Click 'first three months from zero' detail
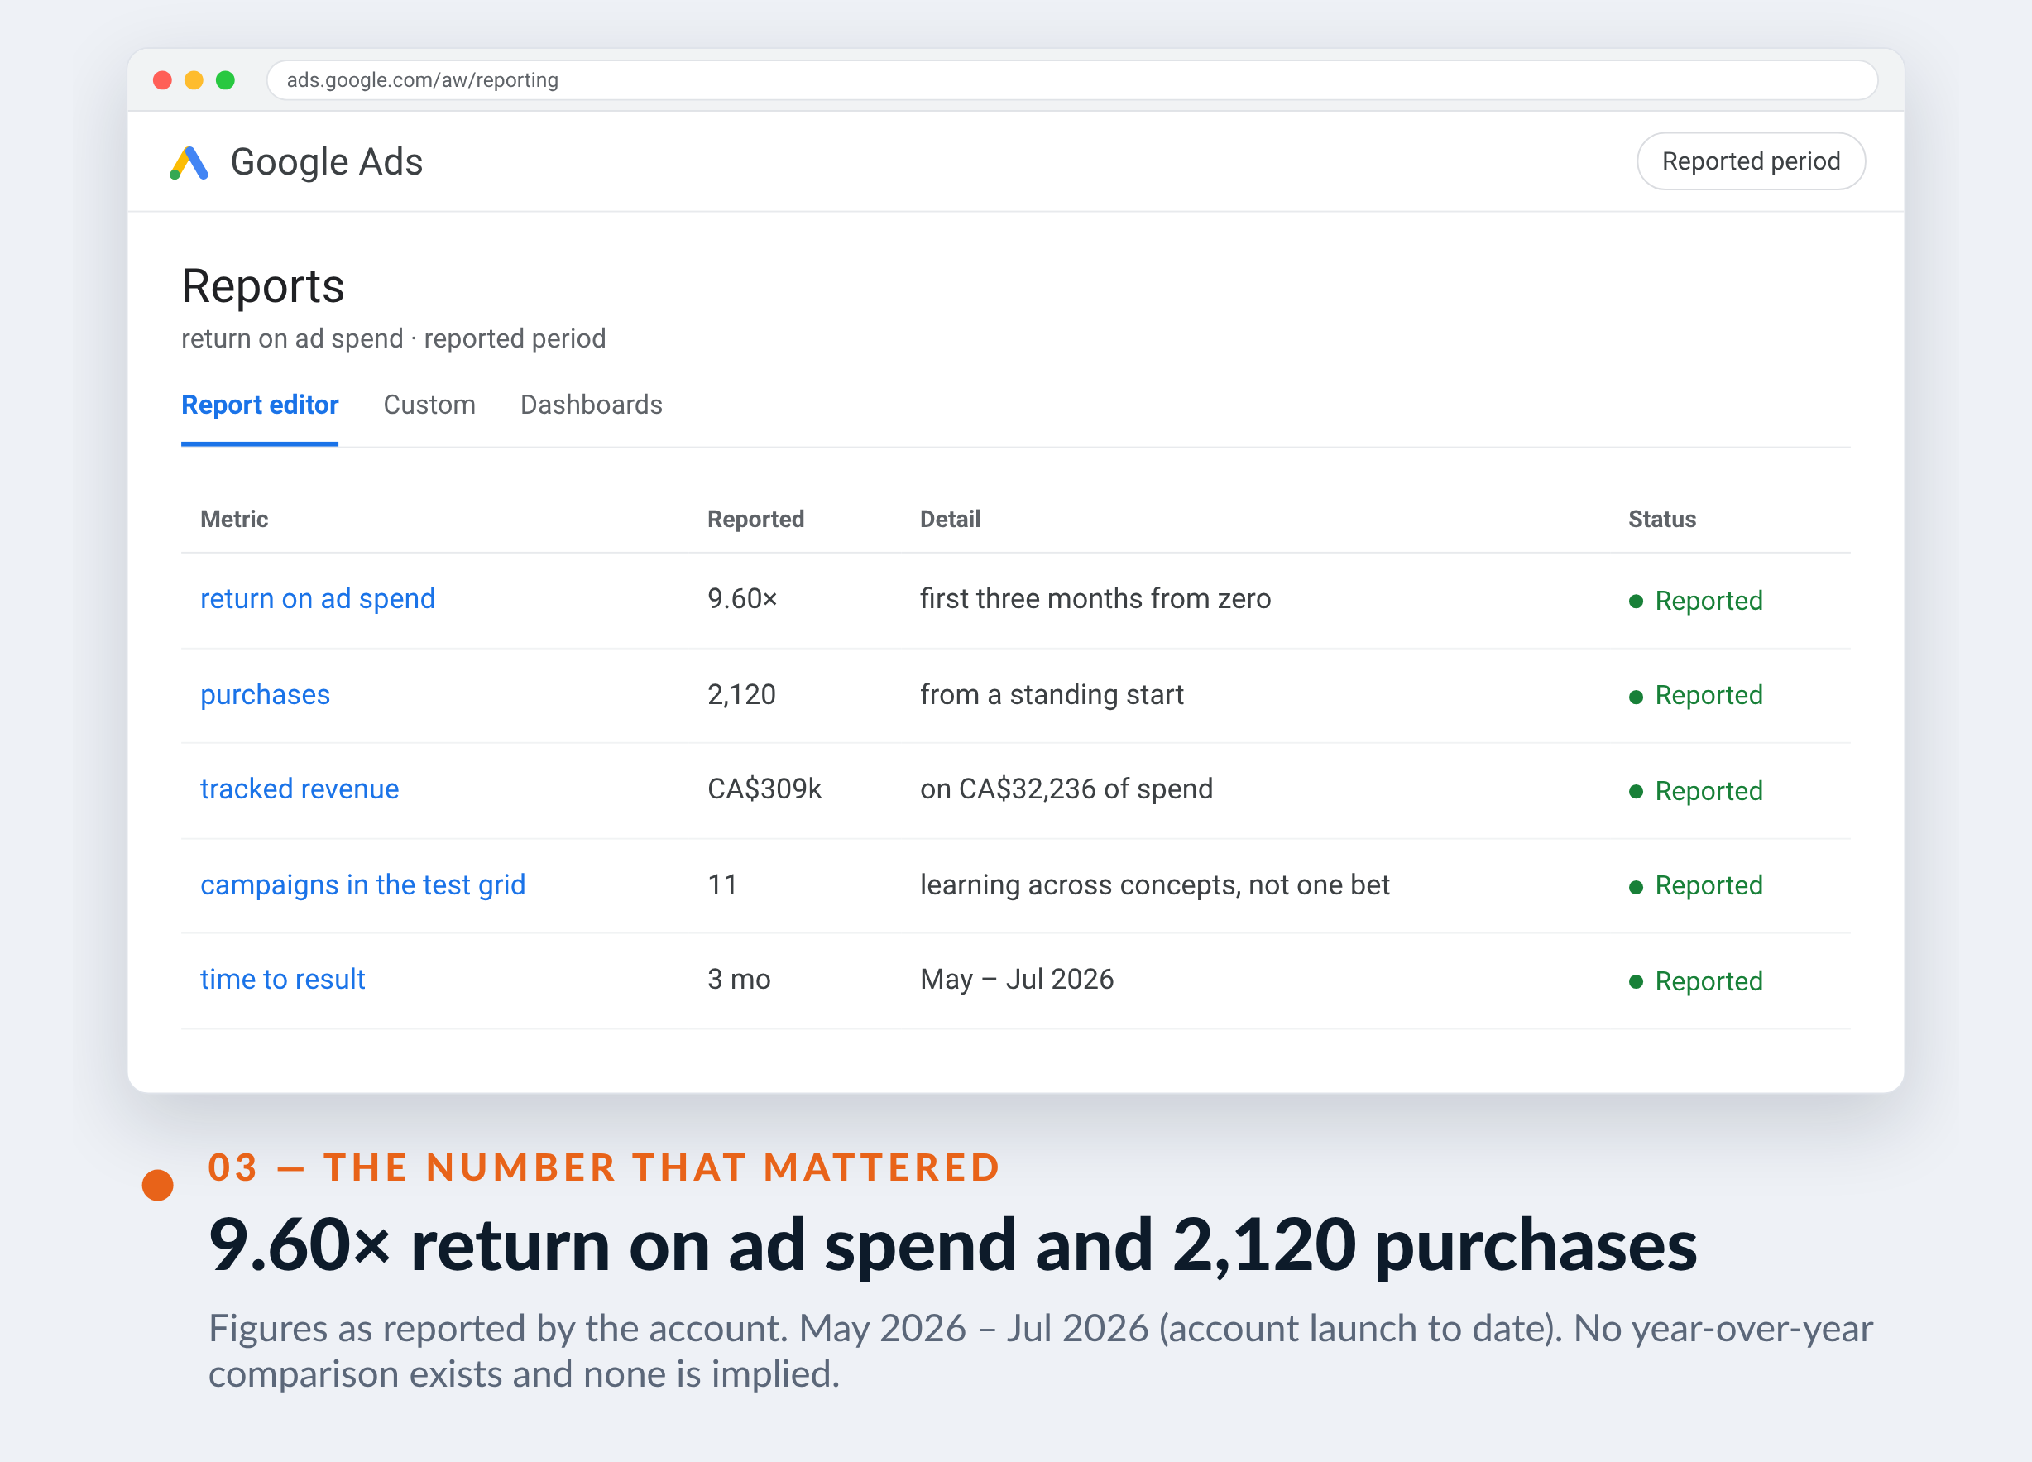Image resolution: width=2032 pixels, height=1462 pixels. click(1095, 598)
